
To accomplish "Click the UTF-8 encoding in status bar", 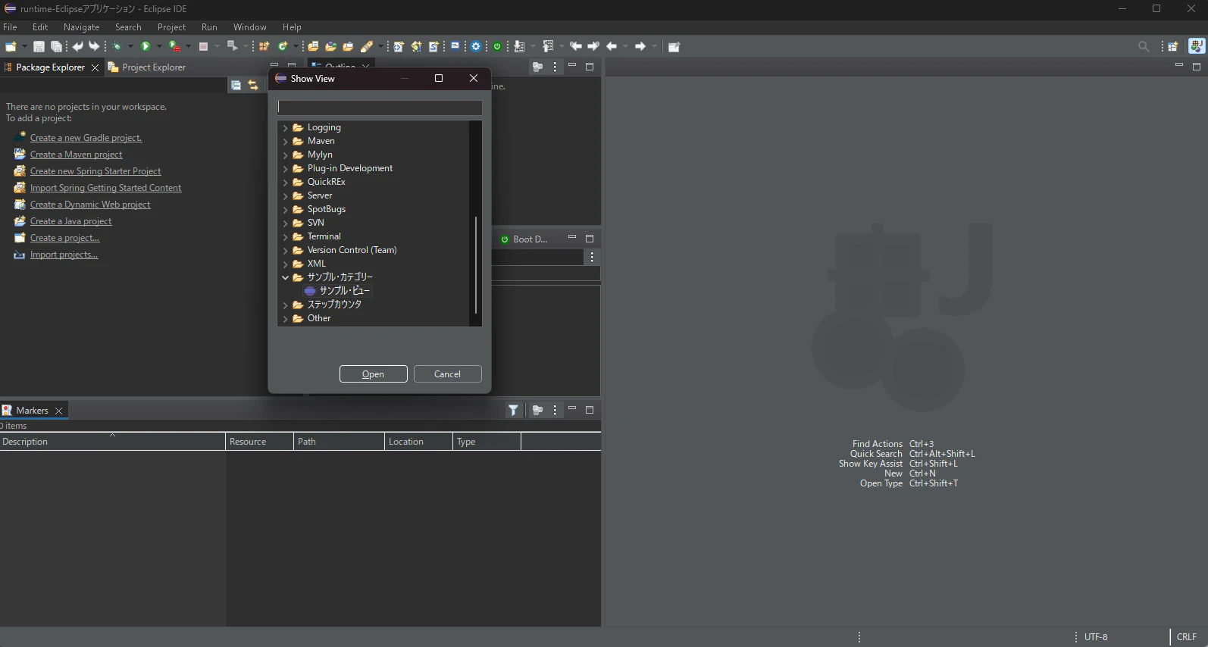I will click(1096, 637).
